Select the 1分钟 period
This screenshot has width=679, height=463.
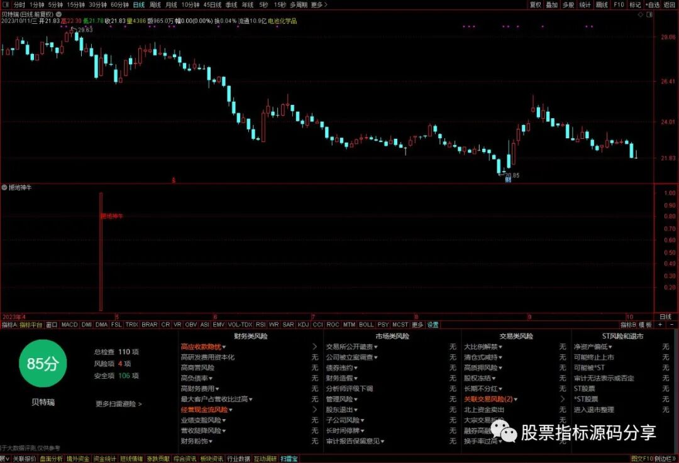[37, 5]
